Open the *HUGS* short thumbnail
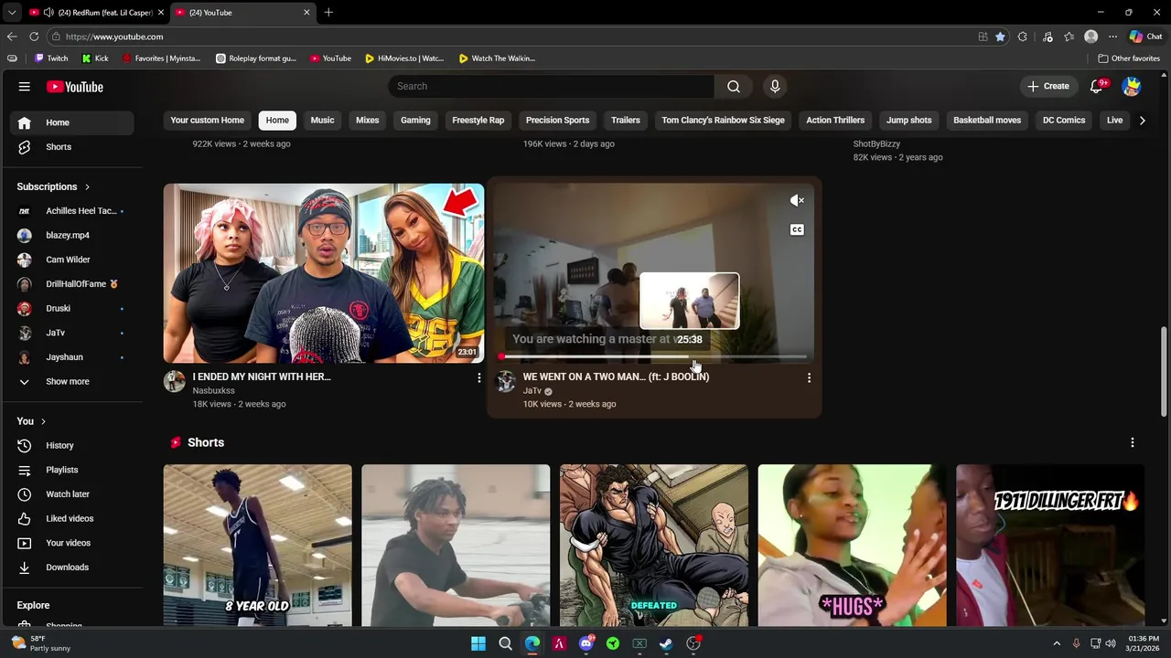The image size is (1171, 658). [x=852, y=546]
